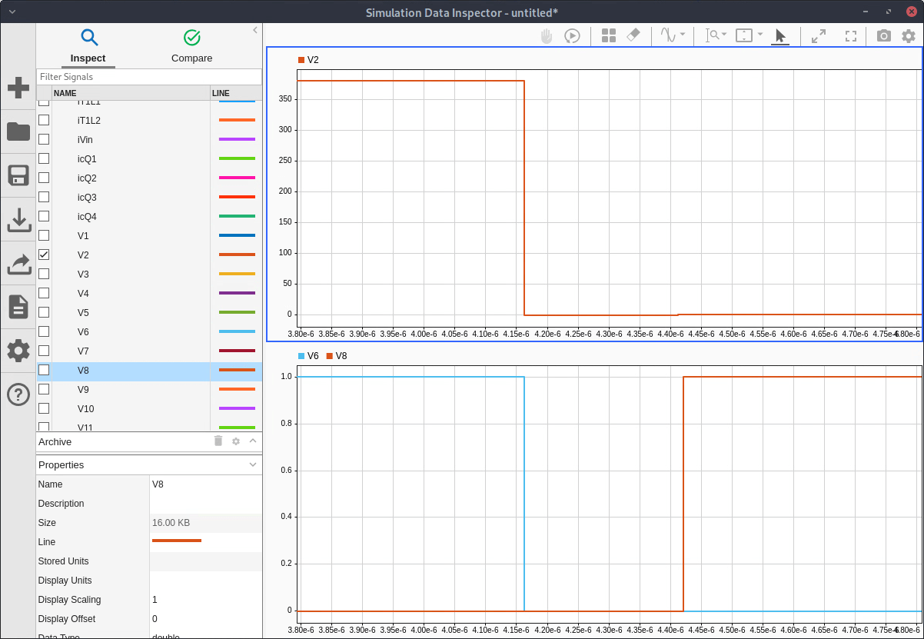
Task: Uncheck the V2 signal checkbox
Action: tap(44, 255)
